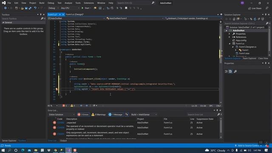Go to the next issue arrow in the editor

point(86,105)
